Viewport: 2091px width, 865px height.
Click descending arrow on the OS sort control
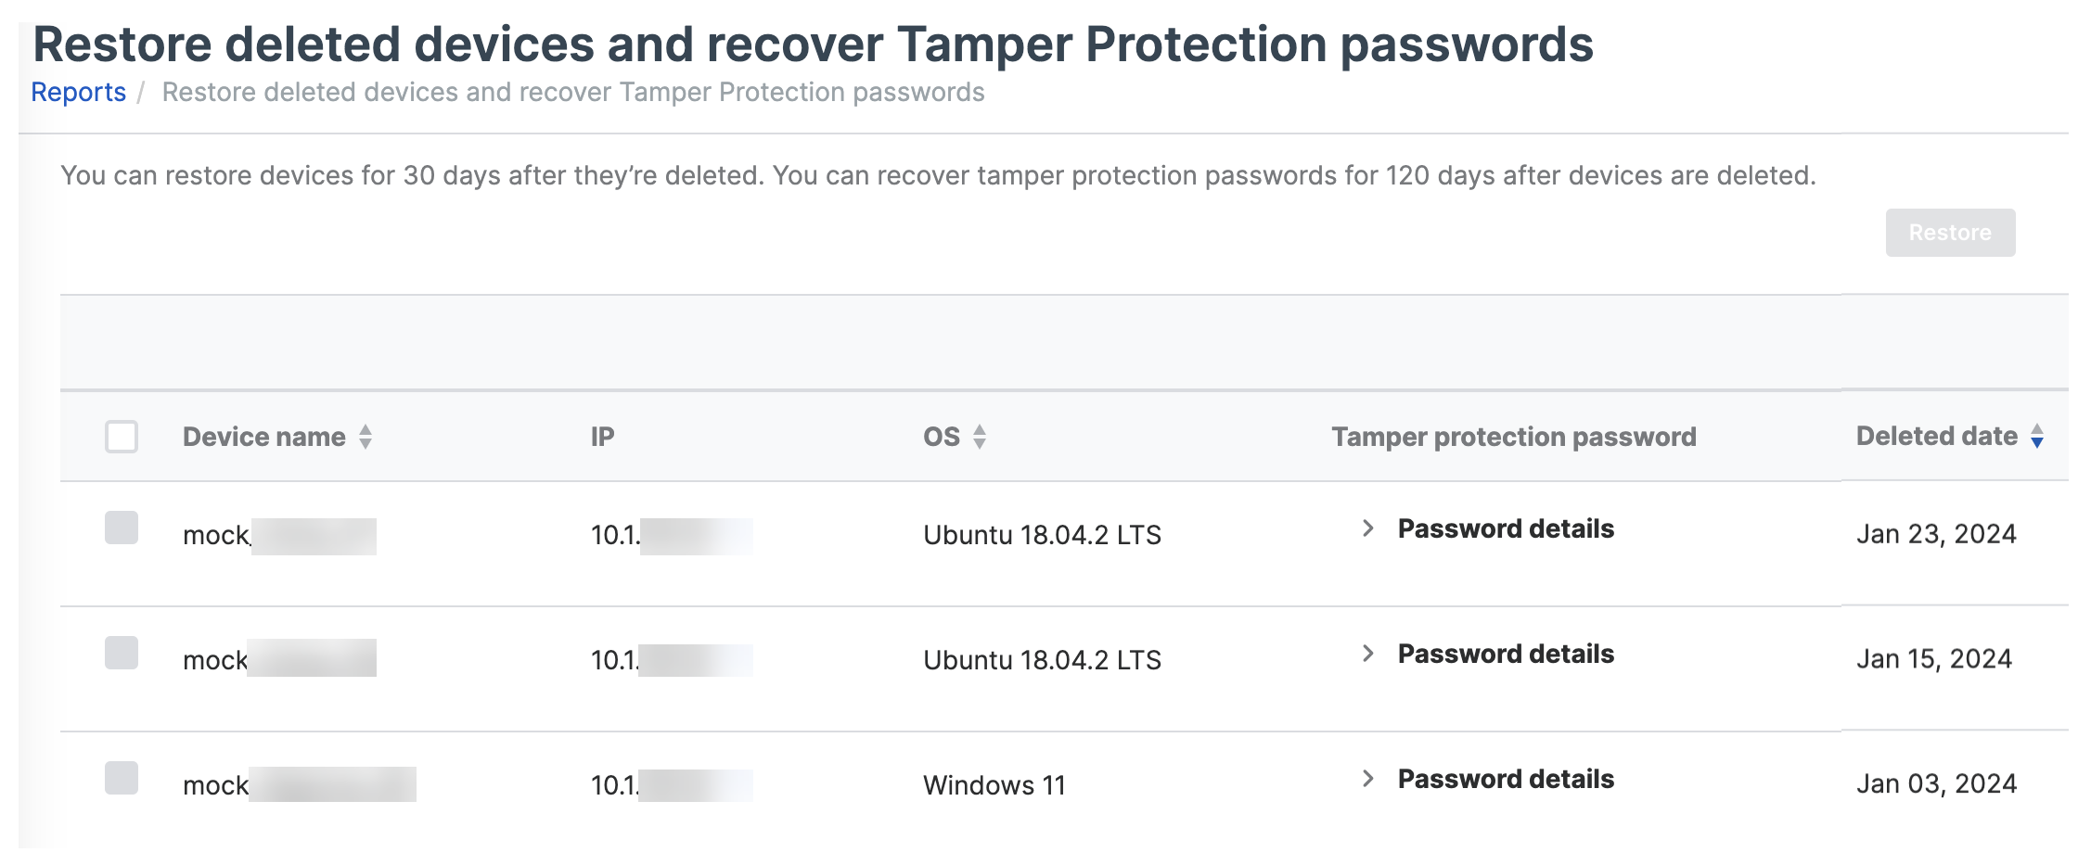981,443
